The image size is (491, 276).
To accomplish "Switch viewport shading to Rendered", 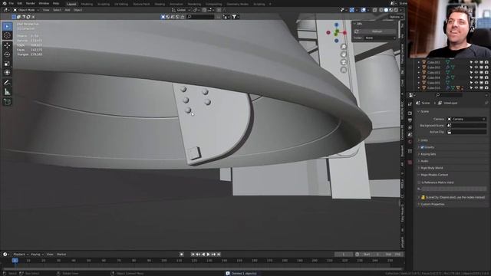I will click(x=396, y=10).
